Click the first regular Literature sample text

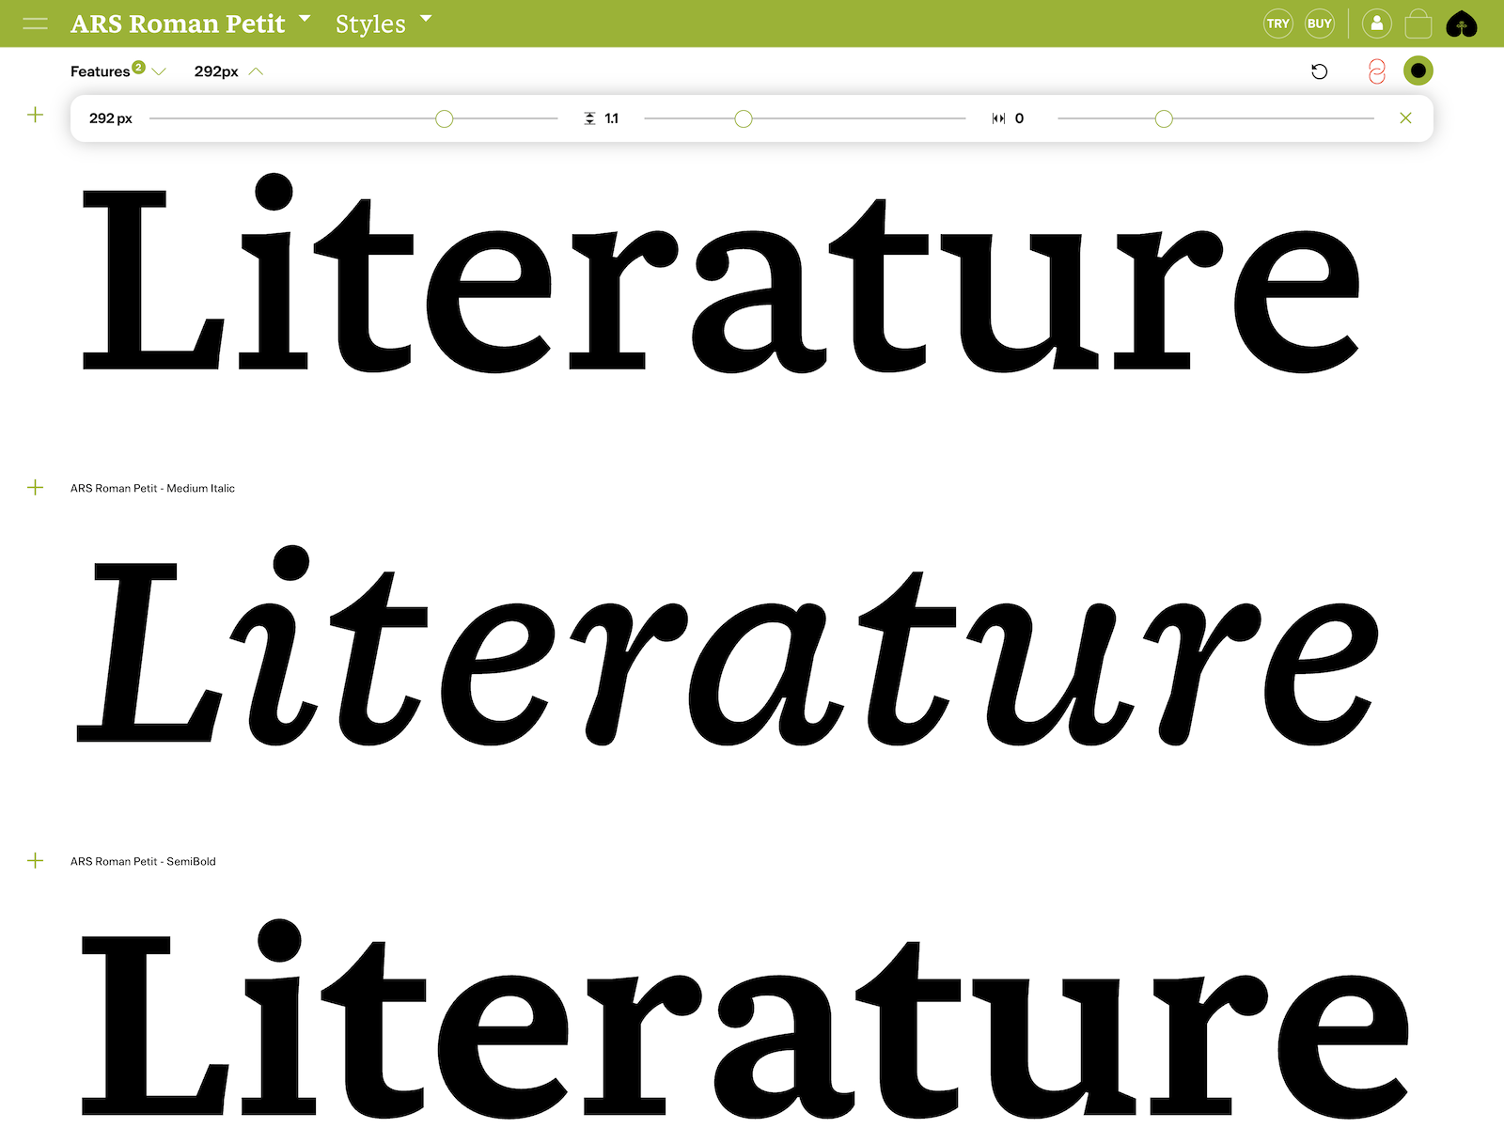pos(722,273)
